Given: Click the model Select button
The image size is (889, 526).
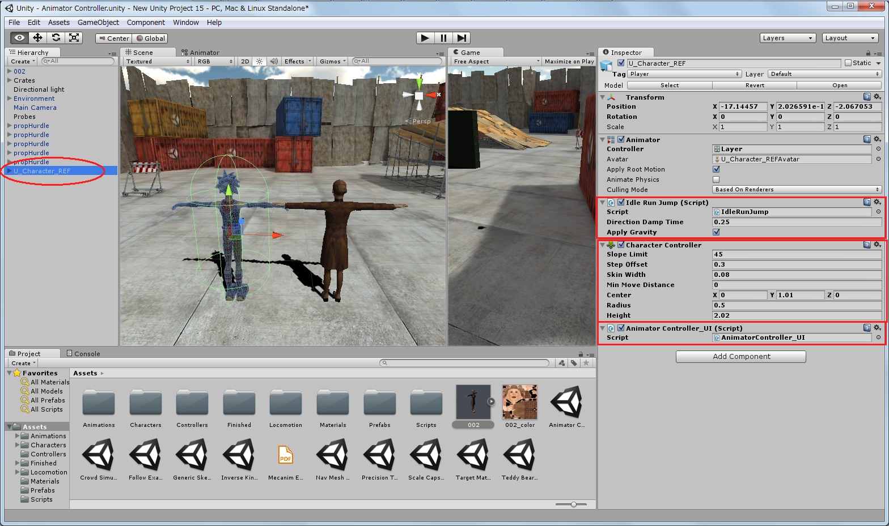Looking at the screenshot, I should pos(670,85).
